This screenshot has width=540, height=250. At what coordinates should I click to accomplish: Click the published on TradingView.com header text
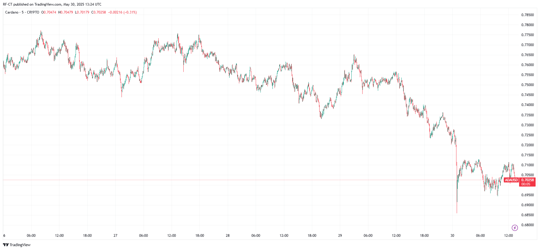pos(52,4)
